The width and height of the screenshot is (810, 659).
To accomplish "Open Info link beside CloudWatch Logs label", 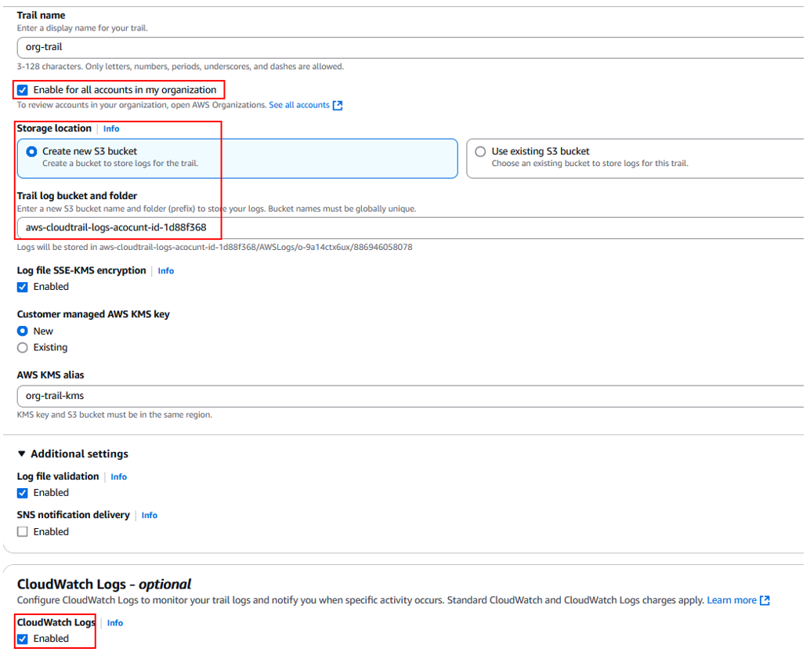I will (x=115, y=623).
